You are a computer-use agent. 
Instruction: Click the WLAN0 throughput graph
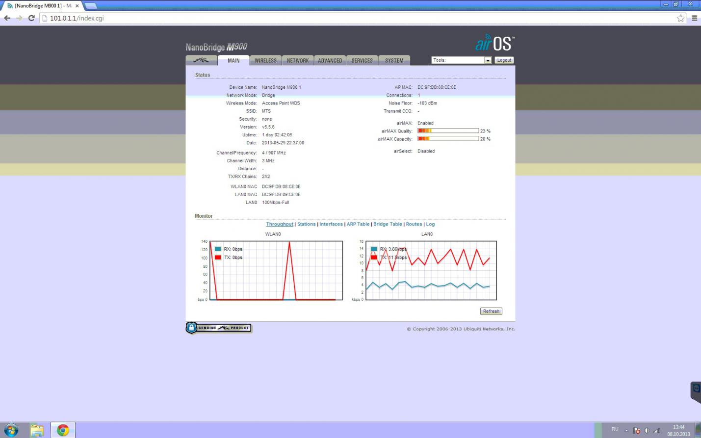click(x=276, y=270)
